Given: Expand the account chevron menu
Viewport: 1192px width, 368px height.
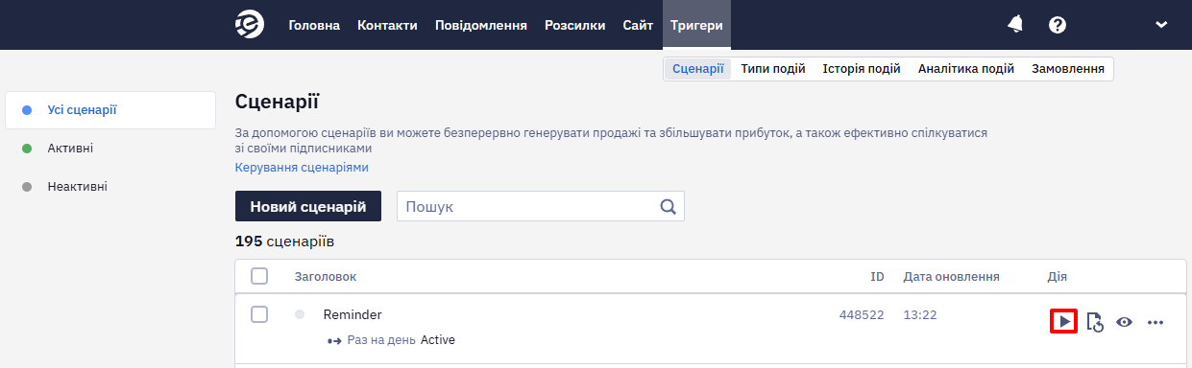Looking at the screenshot, I should [1161, 25].
